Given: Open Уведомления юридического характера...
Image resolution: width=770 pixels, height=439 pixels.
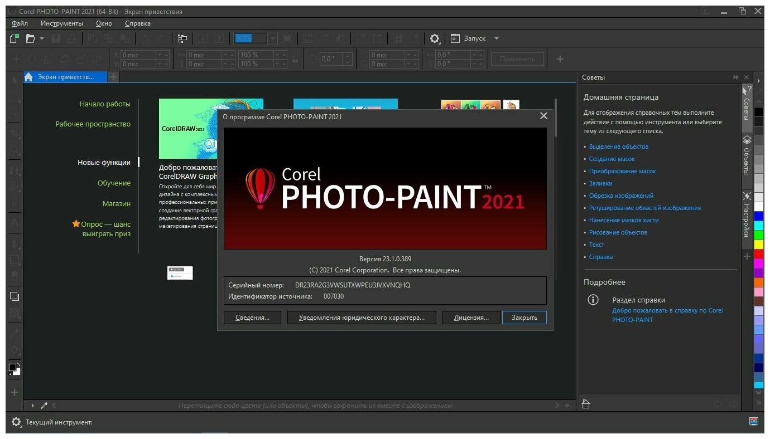Looking at the screenshot, I should (x=362, y=318).
